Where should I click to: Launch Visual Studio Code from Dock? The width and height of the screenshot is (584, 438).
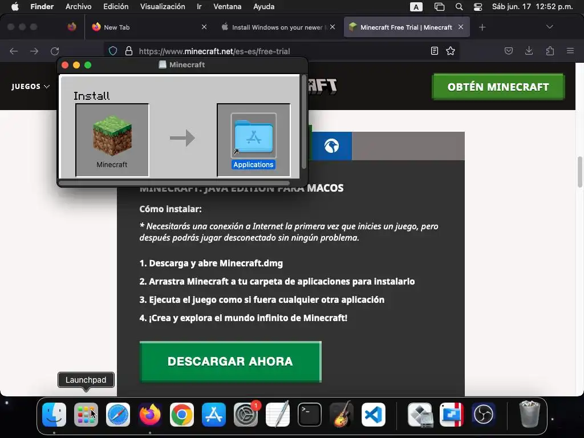click(374, 415)
